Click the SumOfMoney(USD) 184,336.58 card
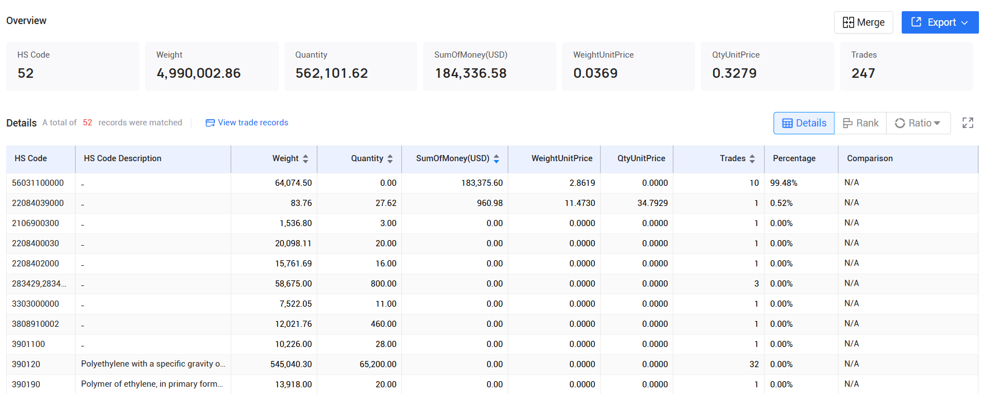984x394 pixels. [490, 66]
